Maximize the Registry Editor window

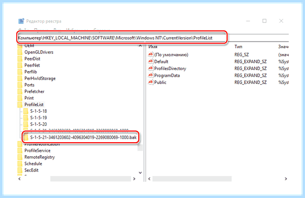tap(264, 21)
